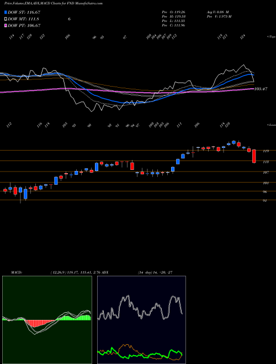
Task: Click the 'Pre V: 1.975 M' value
Action: [x=219, y=17]
